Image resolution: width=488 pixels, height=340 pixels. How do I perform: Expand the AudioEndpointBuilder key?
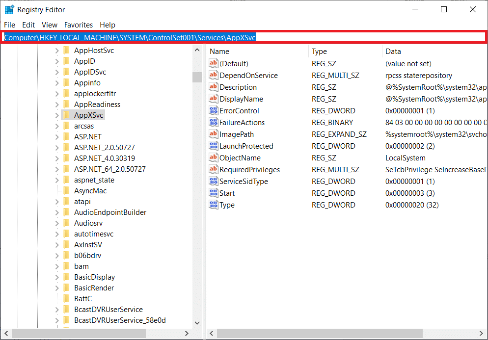pos(56,212)
